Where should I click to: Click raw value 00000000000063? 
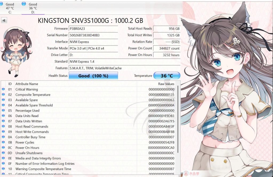161,100
